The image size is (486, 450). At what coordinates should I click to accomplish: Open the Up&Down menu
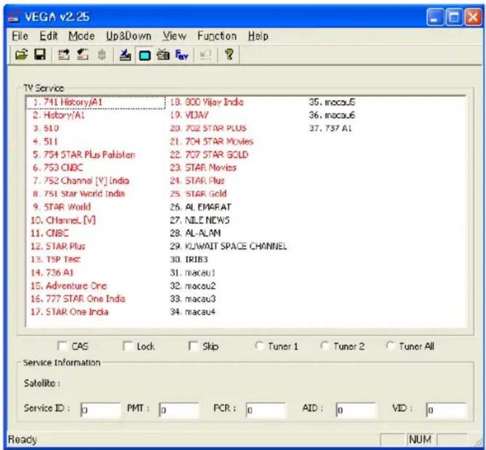pos(129,36)
